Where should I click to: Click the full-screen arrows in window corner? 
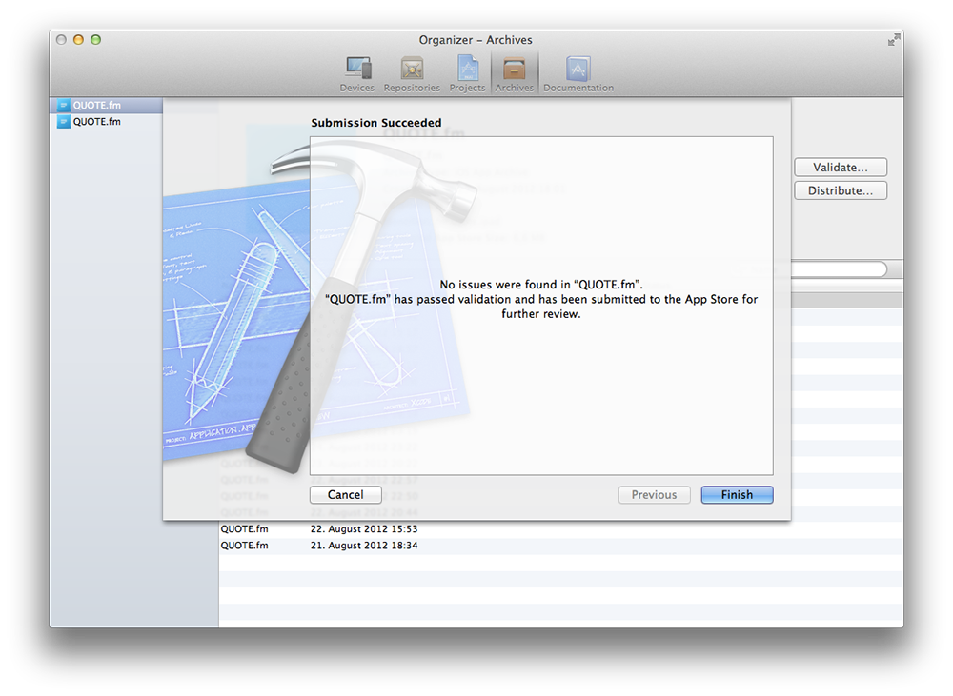tap(893, 40)
